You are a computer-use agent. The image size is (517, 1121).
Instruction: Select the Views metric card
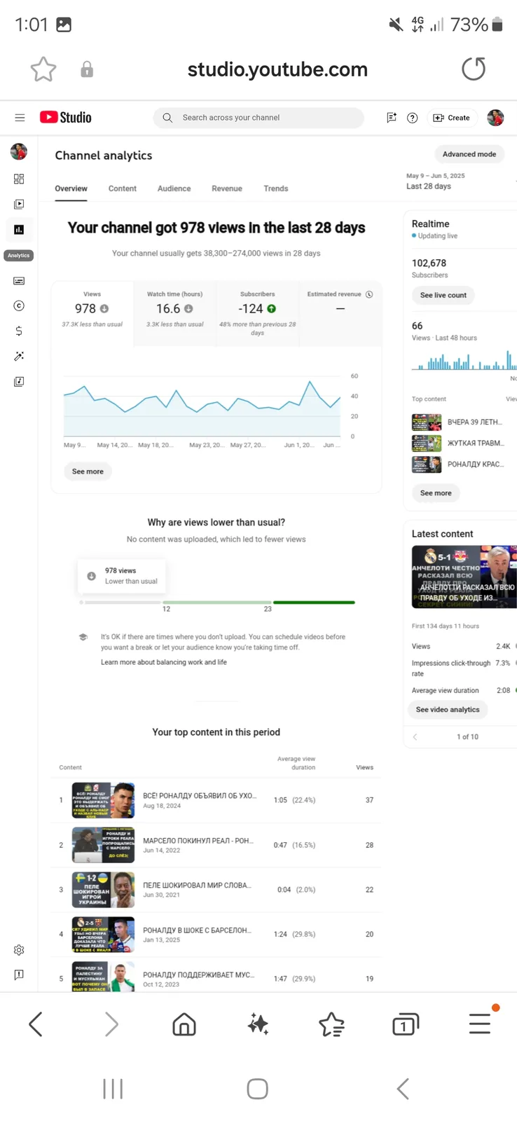(x=92, y=313)
